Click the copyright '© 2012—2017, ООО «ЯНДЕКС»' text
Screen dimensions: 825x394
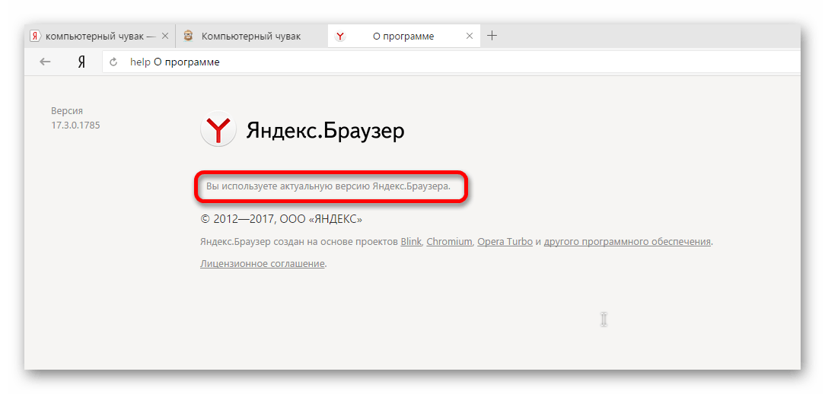coord(281,219)
